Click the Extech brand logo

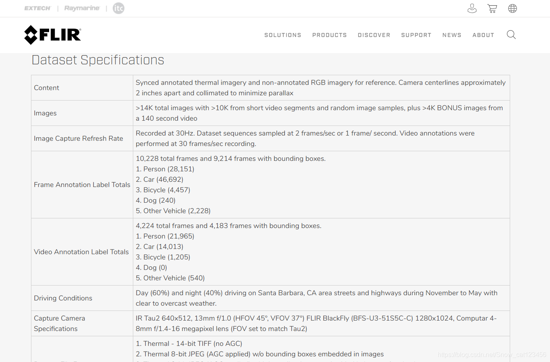(x=37, y=8)
